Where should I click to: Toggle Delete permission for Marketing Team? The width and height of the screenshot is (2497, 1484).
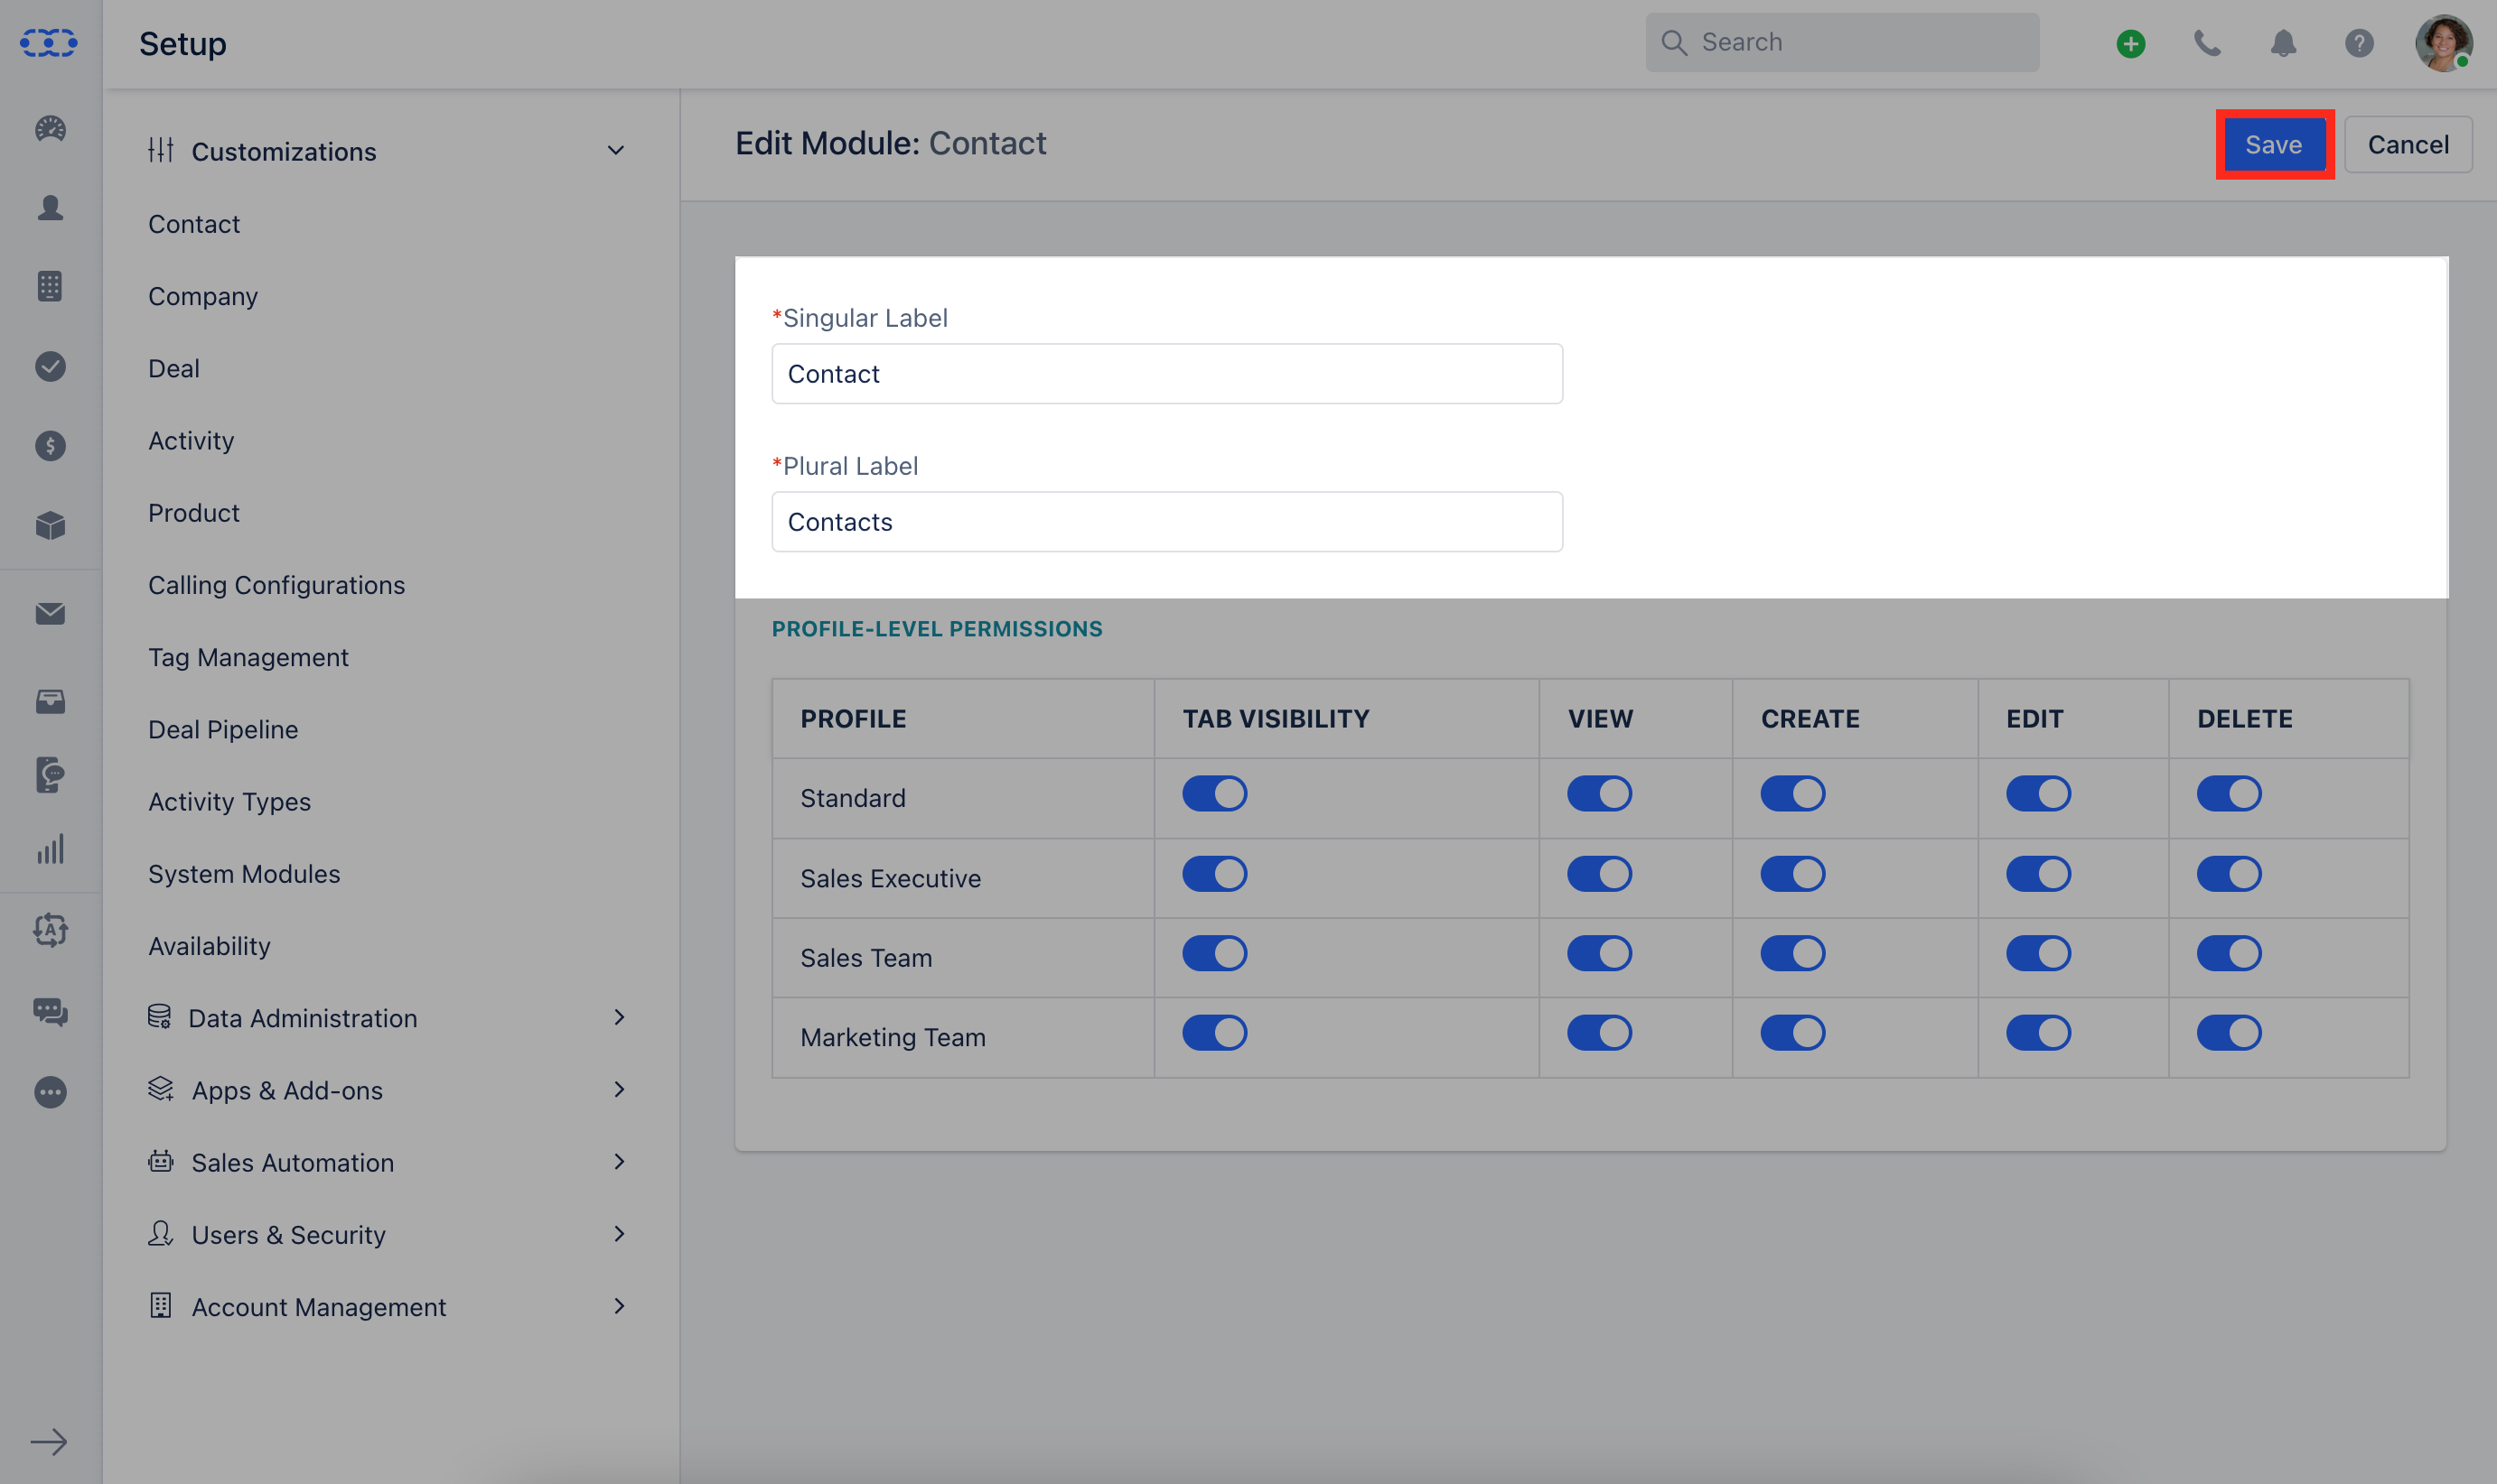tap(2229, 1033)
